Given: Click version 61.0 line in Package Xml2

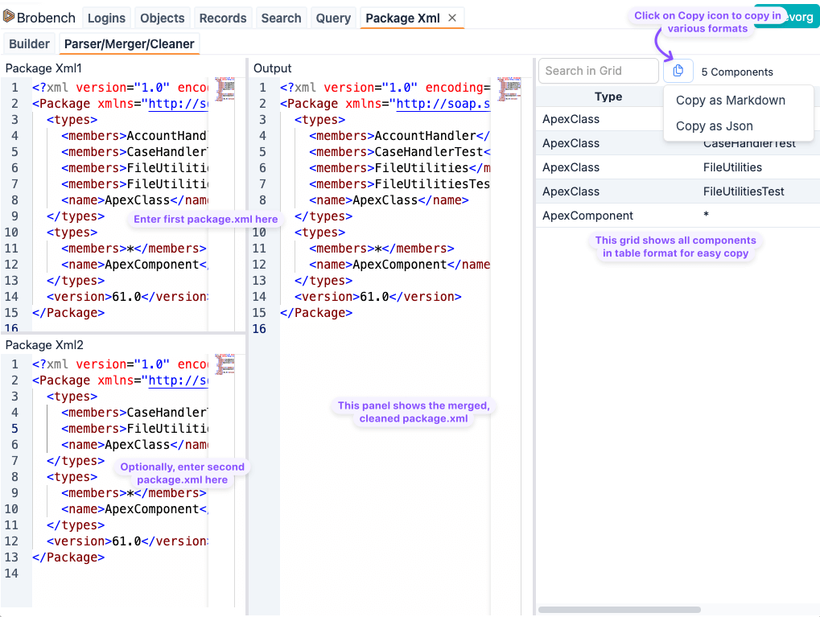Looking at the screenshot, I should [126, 541].
